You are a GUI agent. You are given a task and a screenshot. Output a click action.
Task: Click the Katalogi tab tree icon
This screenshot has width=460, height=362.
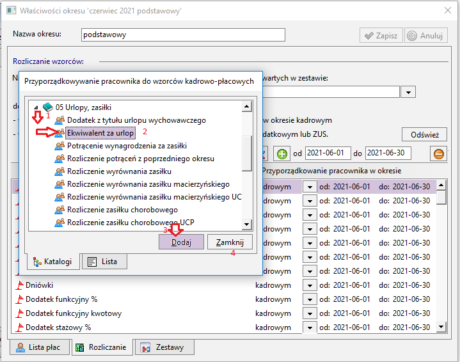(x=37, y=262)
